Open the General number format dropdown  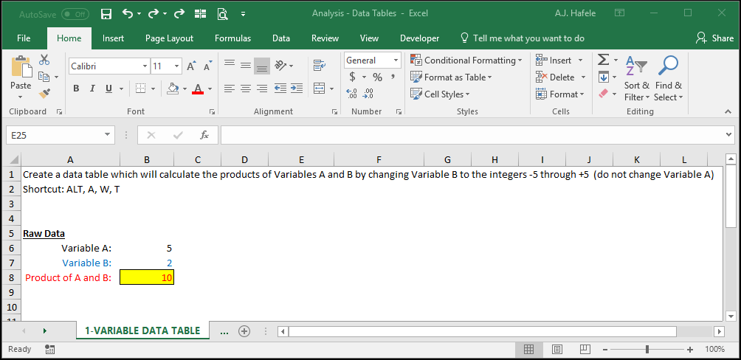396,60
